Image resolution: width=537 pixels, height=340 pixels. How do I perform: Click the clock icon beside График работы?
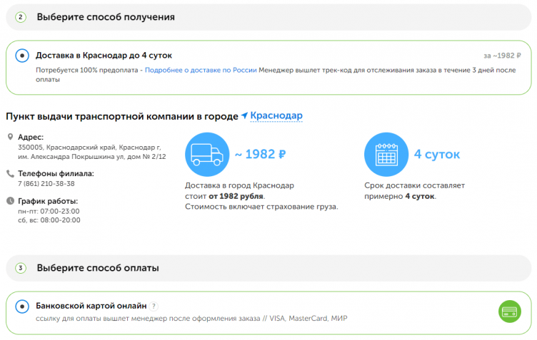coord(10,201)
